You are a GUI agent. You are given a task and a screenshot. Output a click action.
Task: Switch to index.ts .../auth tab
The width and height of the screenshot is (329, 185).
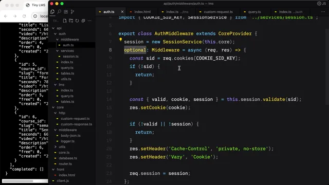click(290, 12)
